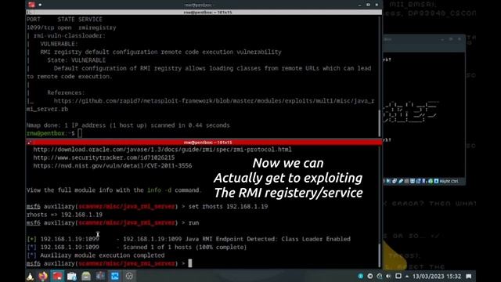Open the Linux penguin application menu in taskbar
The height and width of the screenshot is (282, 501).
(x=30, y=277)
